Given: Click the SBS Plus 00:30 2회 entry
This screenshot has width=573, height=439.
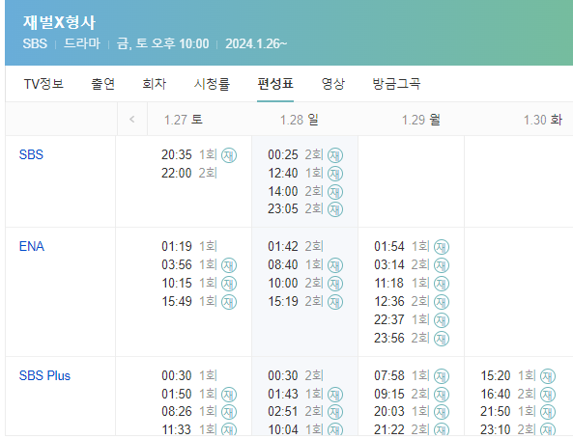Looking at the screenshot, I should (x=296, y=375).
